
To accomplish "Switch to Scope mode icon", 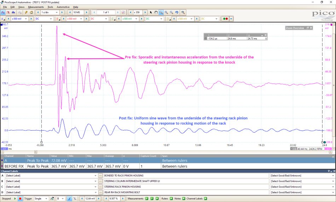I will [x=3, y=12].
